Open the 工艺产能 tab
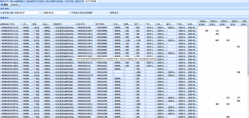The width and height of the screenshot is (249, 118). [x=69, y=1]
